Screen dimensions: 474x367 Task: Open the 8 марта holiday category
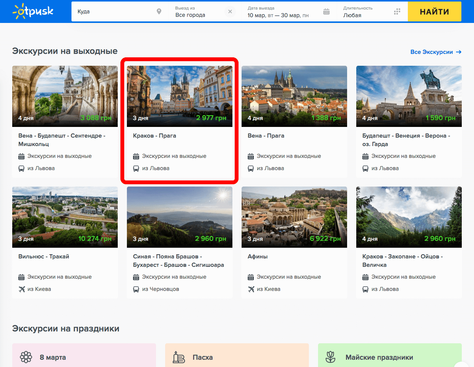pyautogui.click(x=84, y=355)
